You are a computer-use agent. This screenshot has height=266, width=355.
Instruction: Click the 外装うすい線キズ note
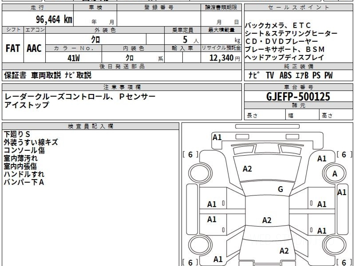click(31, 142)
